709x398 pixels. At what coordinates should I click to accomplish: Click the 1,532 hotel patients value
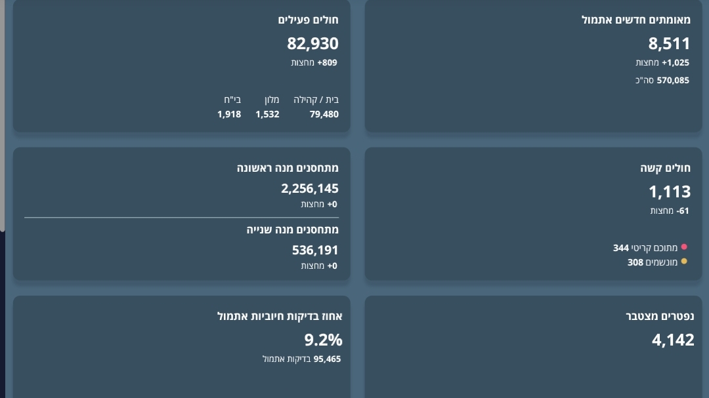tap(267, 115)
